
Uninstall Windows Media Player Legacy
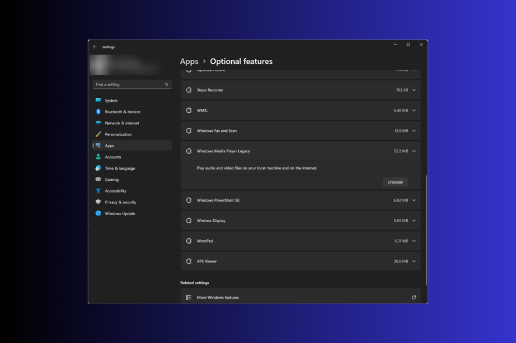click(x=395, y=182)
